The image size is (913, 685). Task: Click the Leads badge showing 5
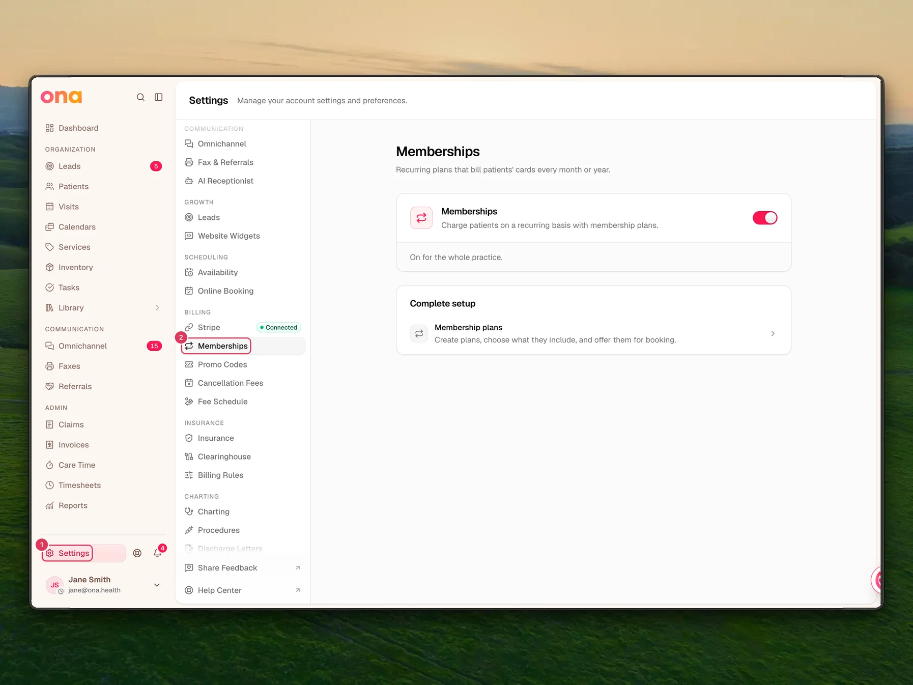tap(156, 166)
